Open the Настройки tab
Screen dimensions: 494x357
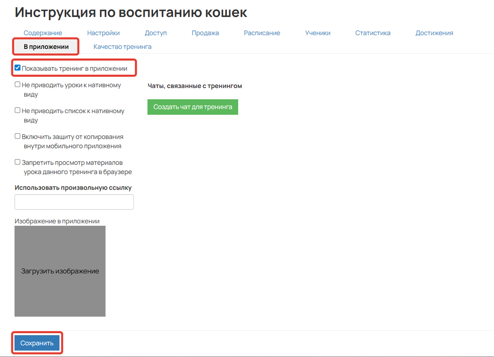click(103, 32)
